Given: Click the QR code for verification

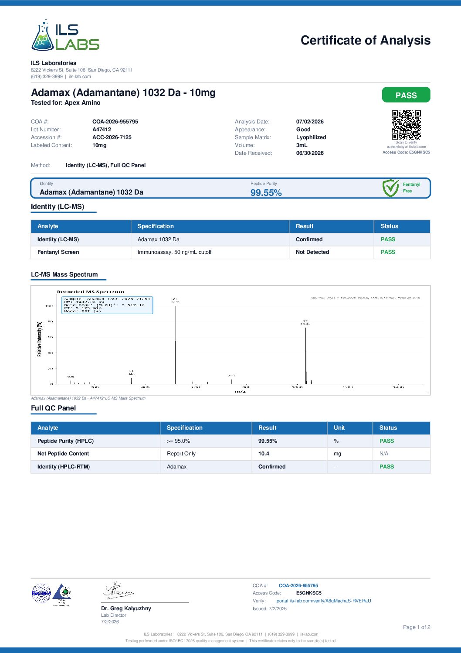Looking at the screenshot, I should [406, 125].
